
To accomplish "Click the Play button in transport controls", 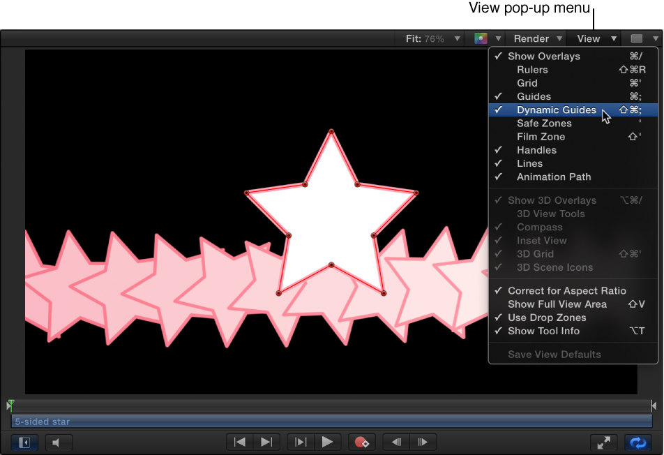I will (328, 442).
